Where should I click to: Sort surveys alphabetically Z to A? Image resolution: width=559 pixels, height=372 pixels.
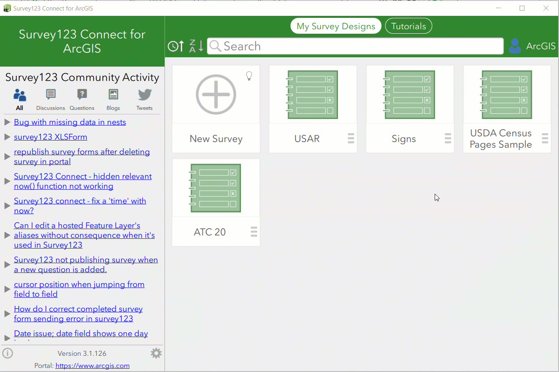click(196, 46)
